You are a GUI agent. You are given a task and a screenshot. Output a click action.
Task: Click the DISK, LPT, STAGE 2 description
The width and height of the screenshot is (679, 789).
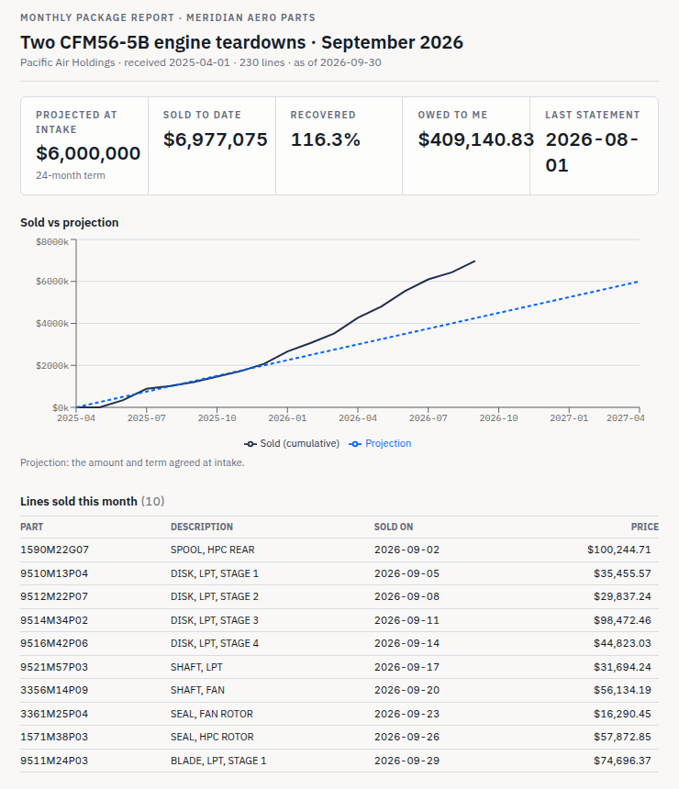[x=215, y=596]
